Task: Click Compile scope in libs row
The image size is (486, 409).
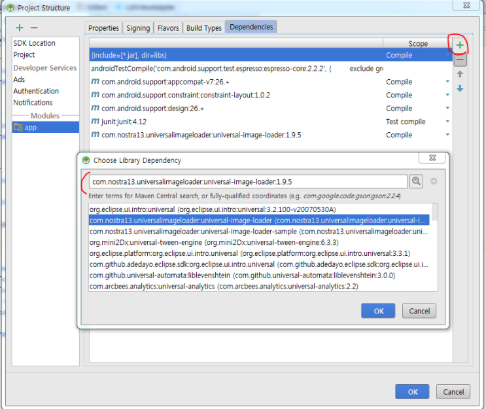Action: tap(399, 55)
